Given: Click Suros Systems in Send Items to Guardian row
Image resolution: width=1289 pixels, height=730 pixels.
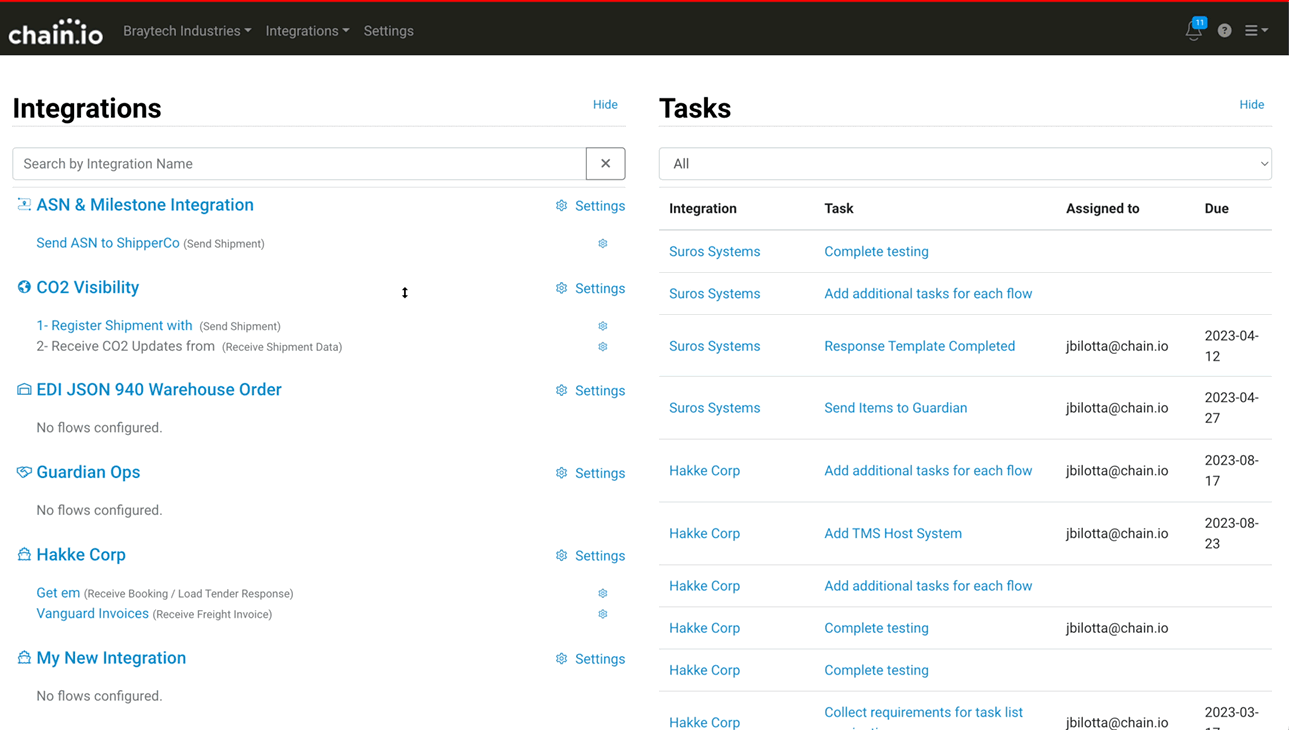Looking at the screenshot, I should [714, 408].
